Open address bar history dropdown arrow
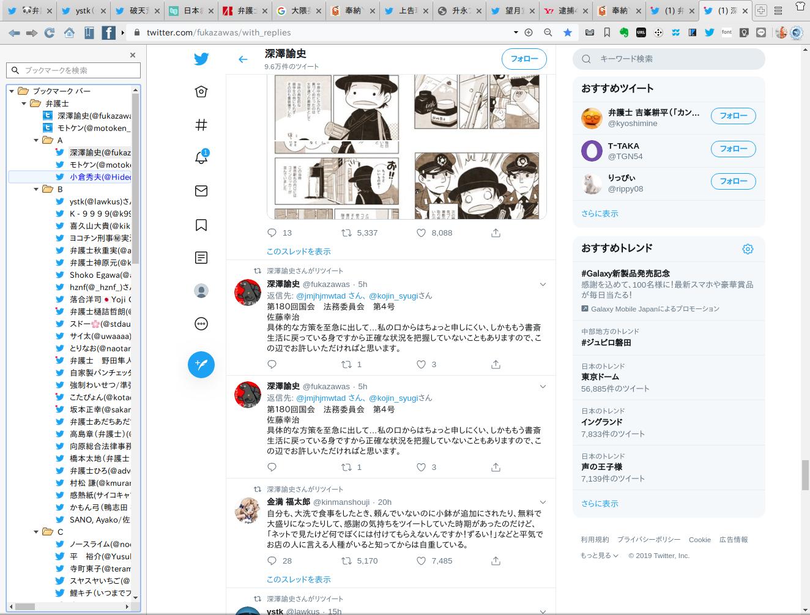Screen dimensions: 810x615 (516, 32)
